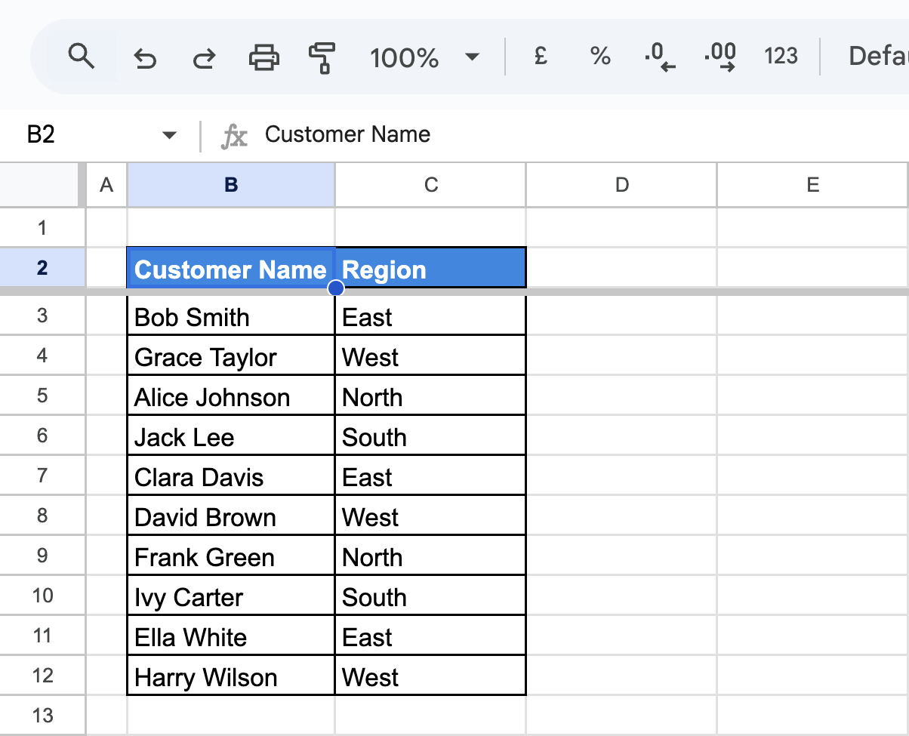Click the West cell beside Grace Taylor
The height and width of the screenshot is (736, 909).
coord(430,356)
